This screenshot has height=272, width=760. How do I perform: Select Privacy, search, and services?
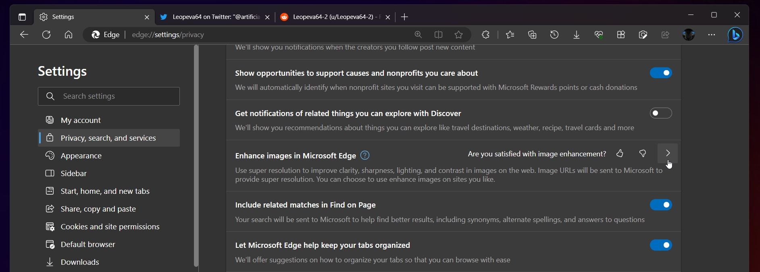click(109, 138)
